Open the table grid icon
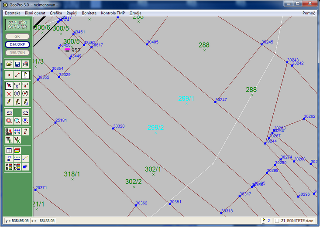The height and width of the screenshot is (227, 320). point(9,150)
